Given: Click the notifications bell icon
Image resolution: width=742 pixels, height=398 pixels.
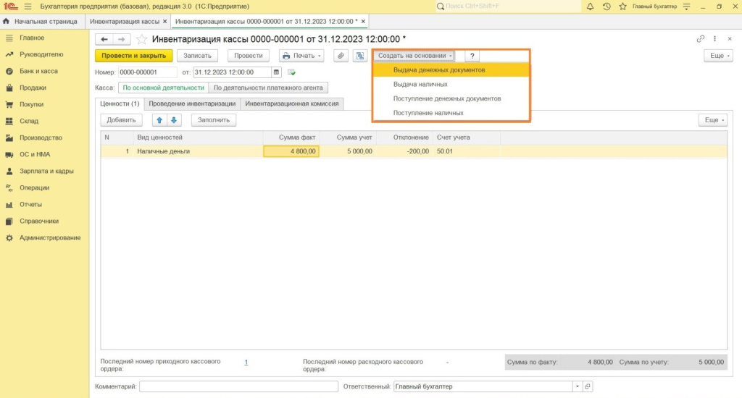Looking at the screenshot, I should 590,6.
